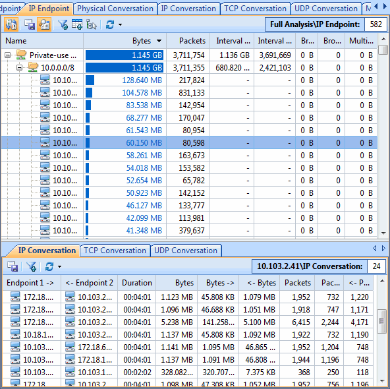Click the add-to-graph table icon with plus

[77, 24]
